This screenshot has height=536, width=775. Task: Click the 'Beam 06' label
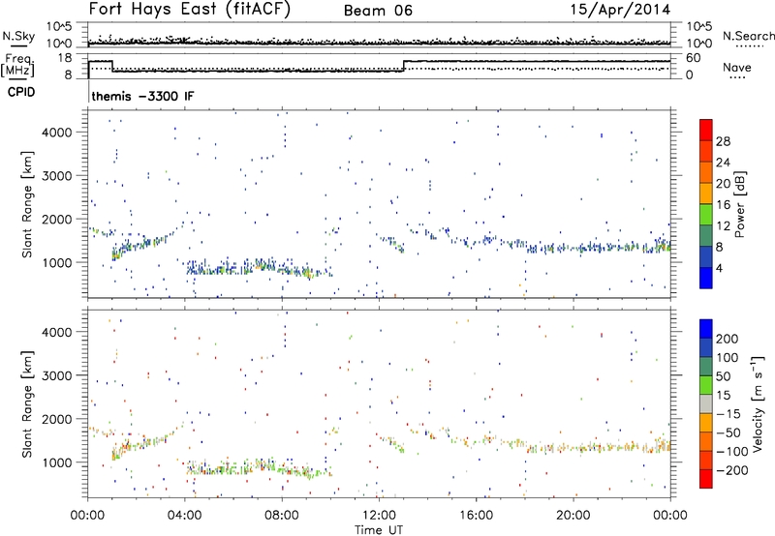378,11
